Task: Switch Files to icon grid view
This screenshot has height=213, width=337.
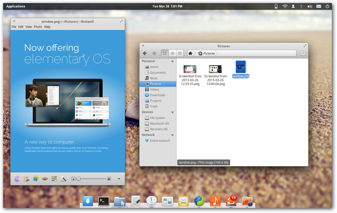Action: pos(165,53)
